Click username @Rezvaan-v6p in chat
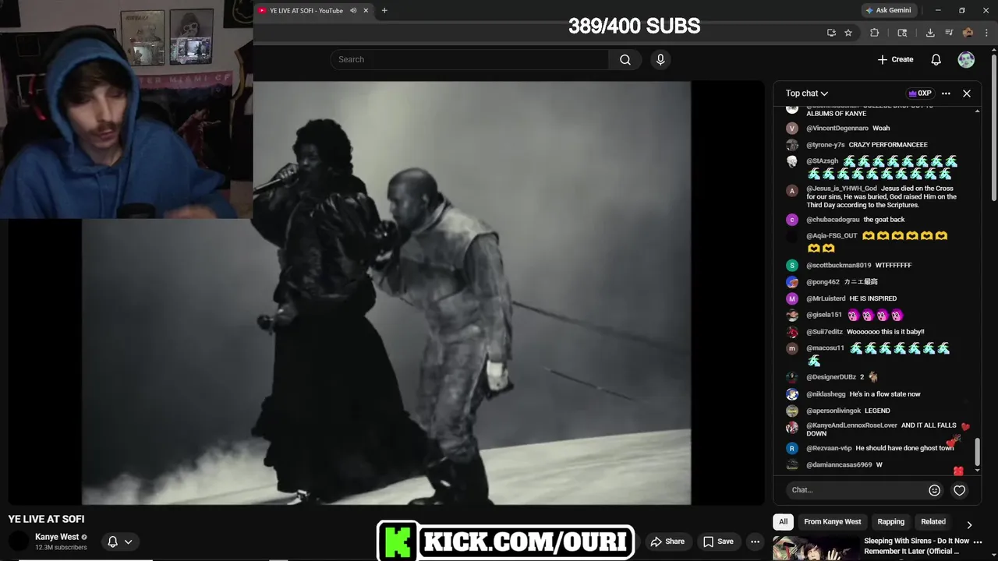The height and width of the screenshot is (561, 998). pyautogui.click(x=829, y=449)
